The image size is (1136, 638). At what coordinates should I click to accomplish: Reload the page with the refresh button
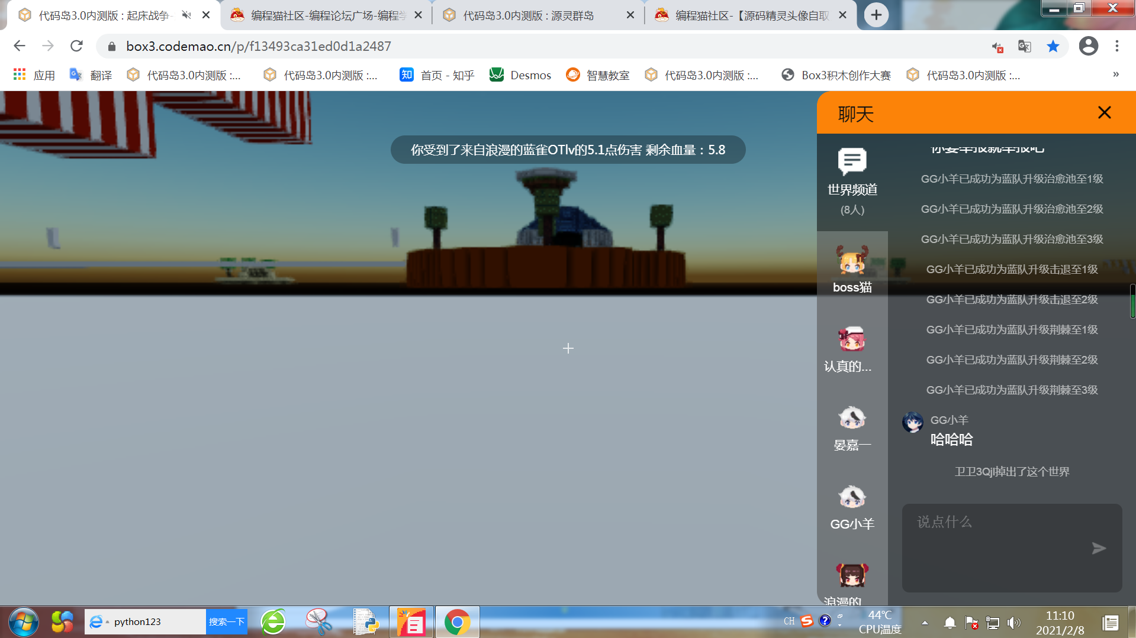(x=76, y=46)
